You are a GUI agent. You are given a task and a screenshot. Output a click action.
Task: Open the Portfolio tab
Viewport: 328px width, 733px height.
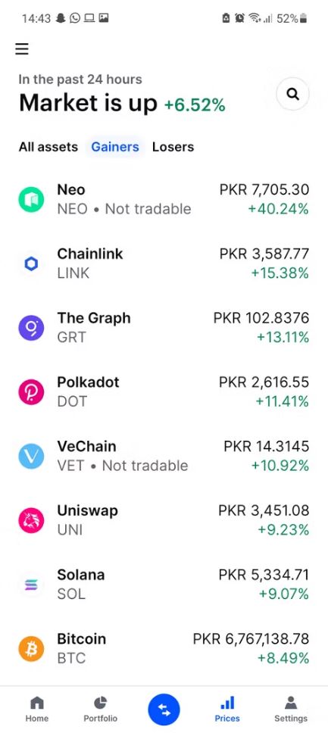(x=100, y=710)
